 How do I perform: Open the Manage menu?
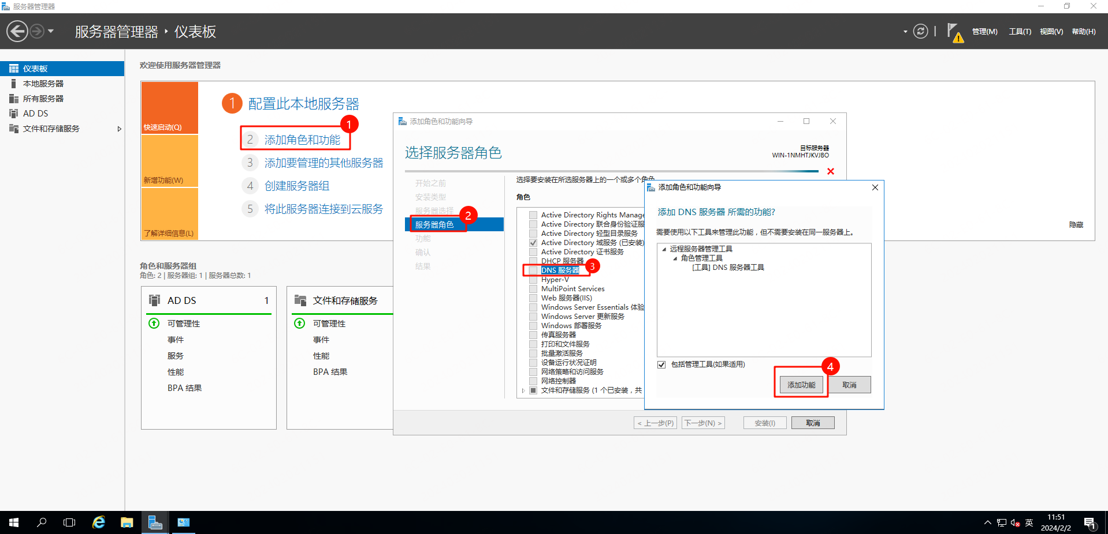(984, 32)
